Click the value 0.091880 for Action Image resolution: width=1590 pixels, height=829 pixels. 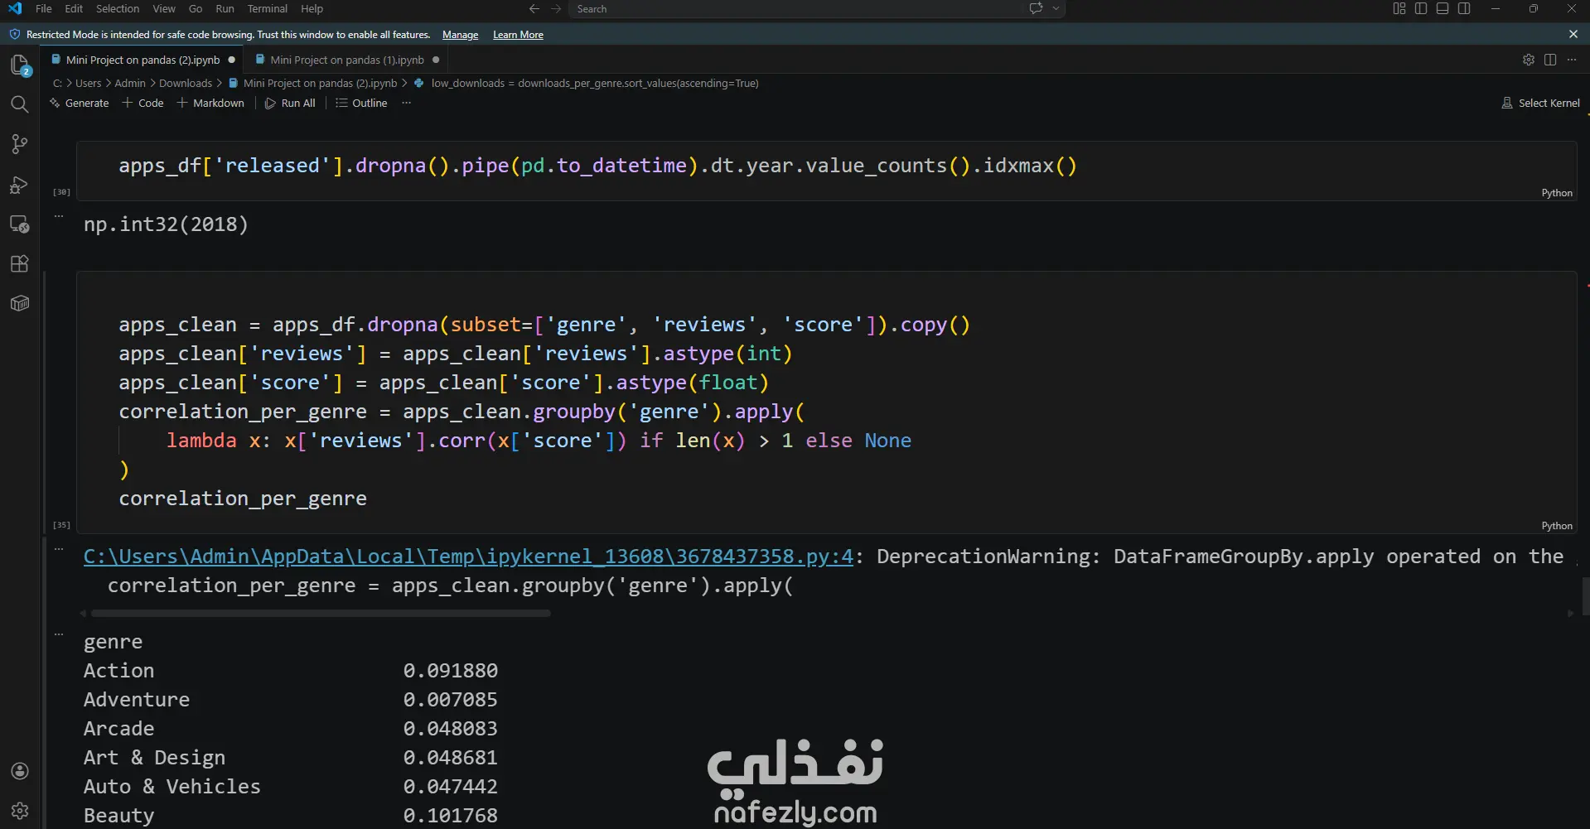point(451,670)
